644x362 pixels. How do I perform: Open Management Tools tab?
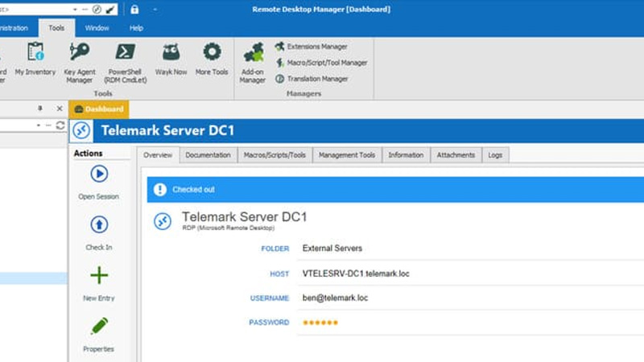pos(347,155)
